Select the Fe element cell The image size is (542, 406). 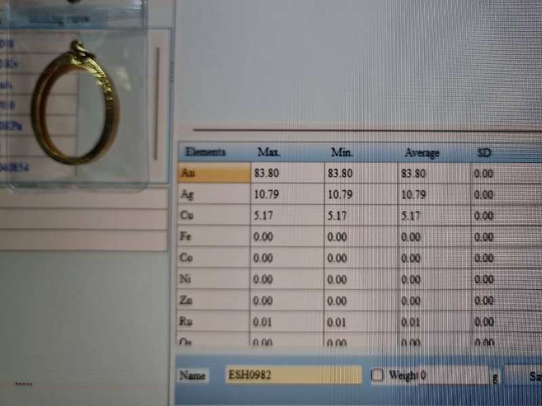pos(213,237)
